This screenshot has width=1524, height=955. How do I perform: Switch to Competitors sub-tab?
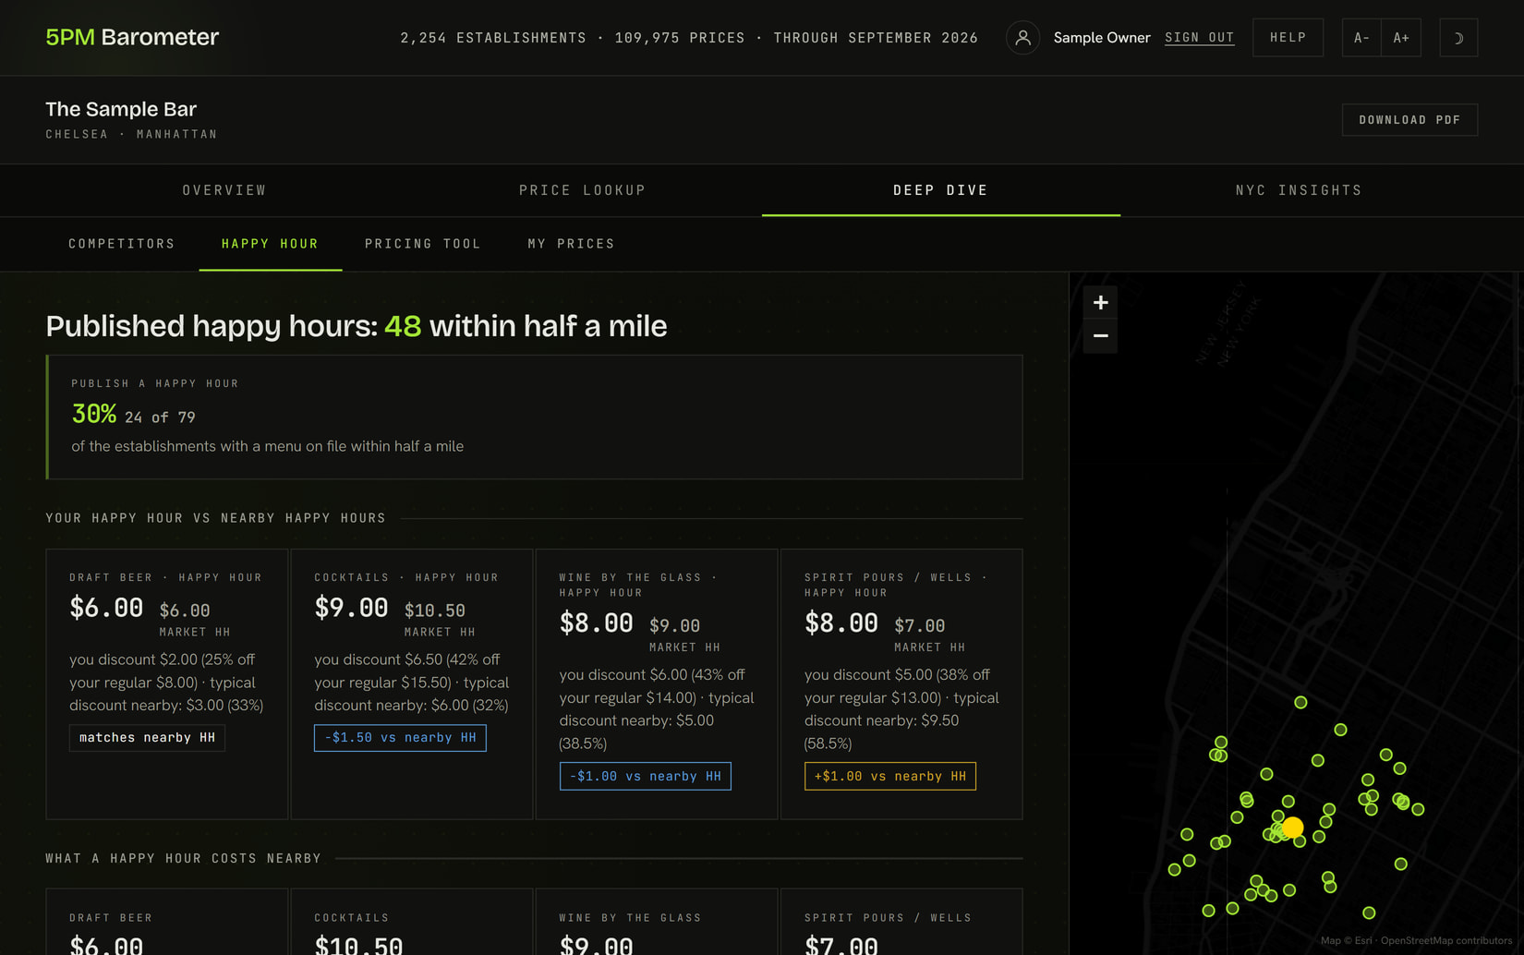(x=122, y=244)
